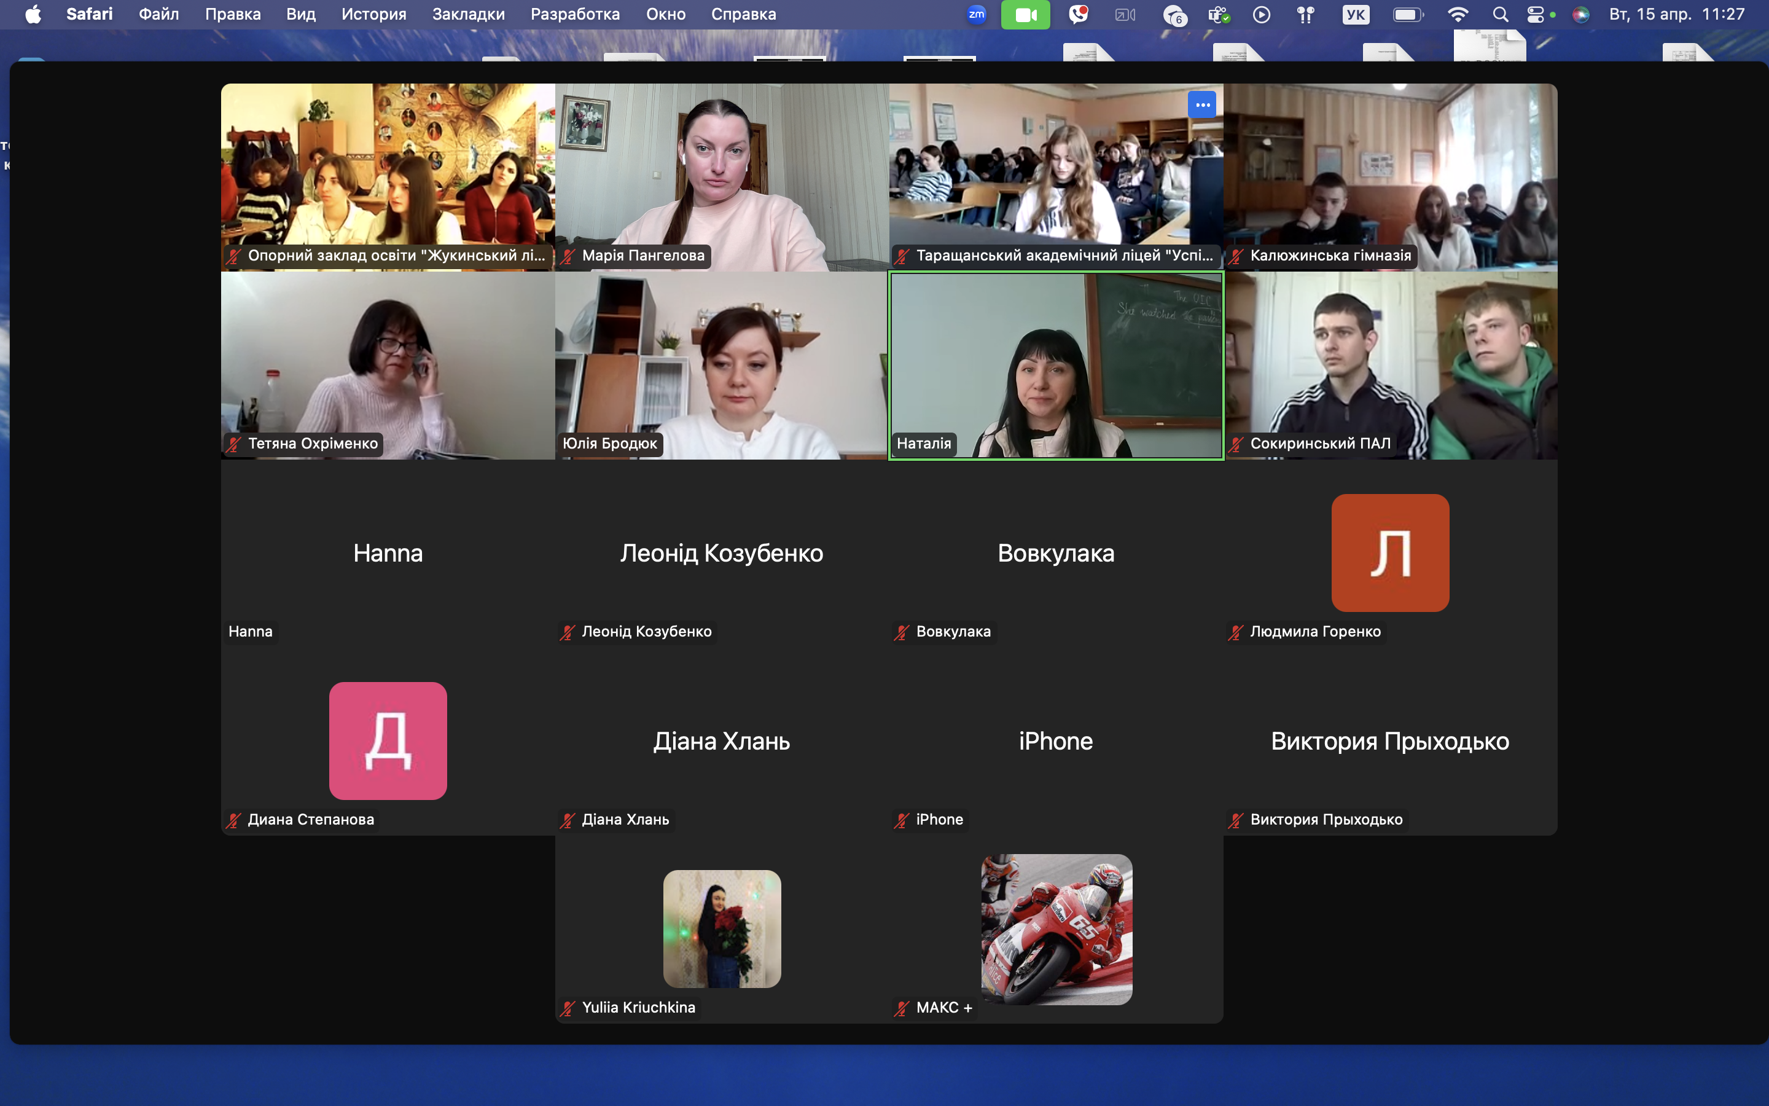Viewport: 1769px width, 1106px height.
Task: Click the Zoom icon in the menu bar
Action: click(977, 15)
